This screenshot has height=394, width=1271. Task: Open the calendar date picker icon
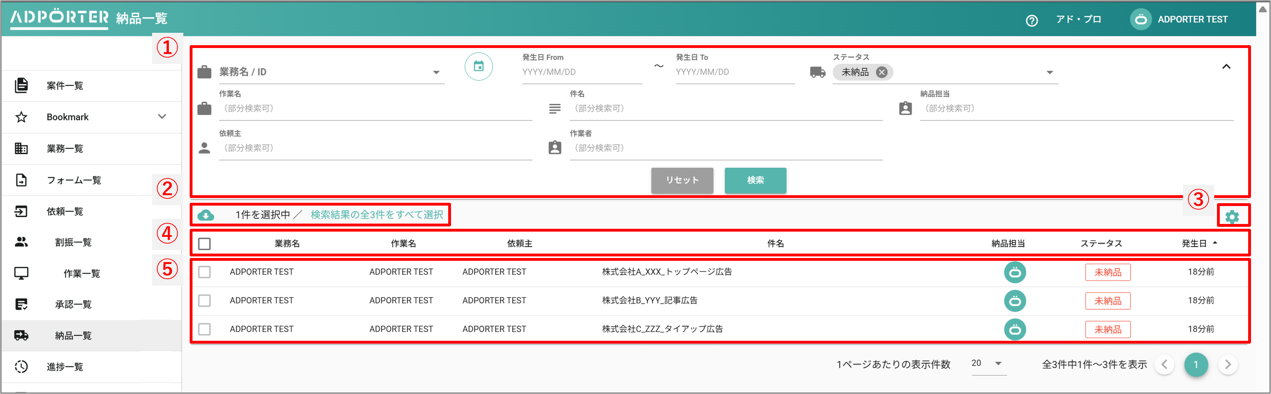point(478,66)
